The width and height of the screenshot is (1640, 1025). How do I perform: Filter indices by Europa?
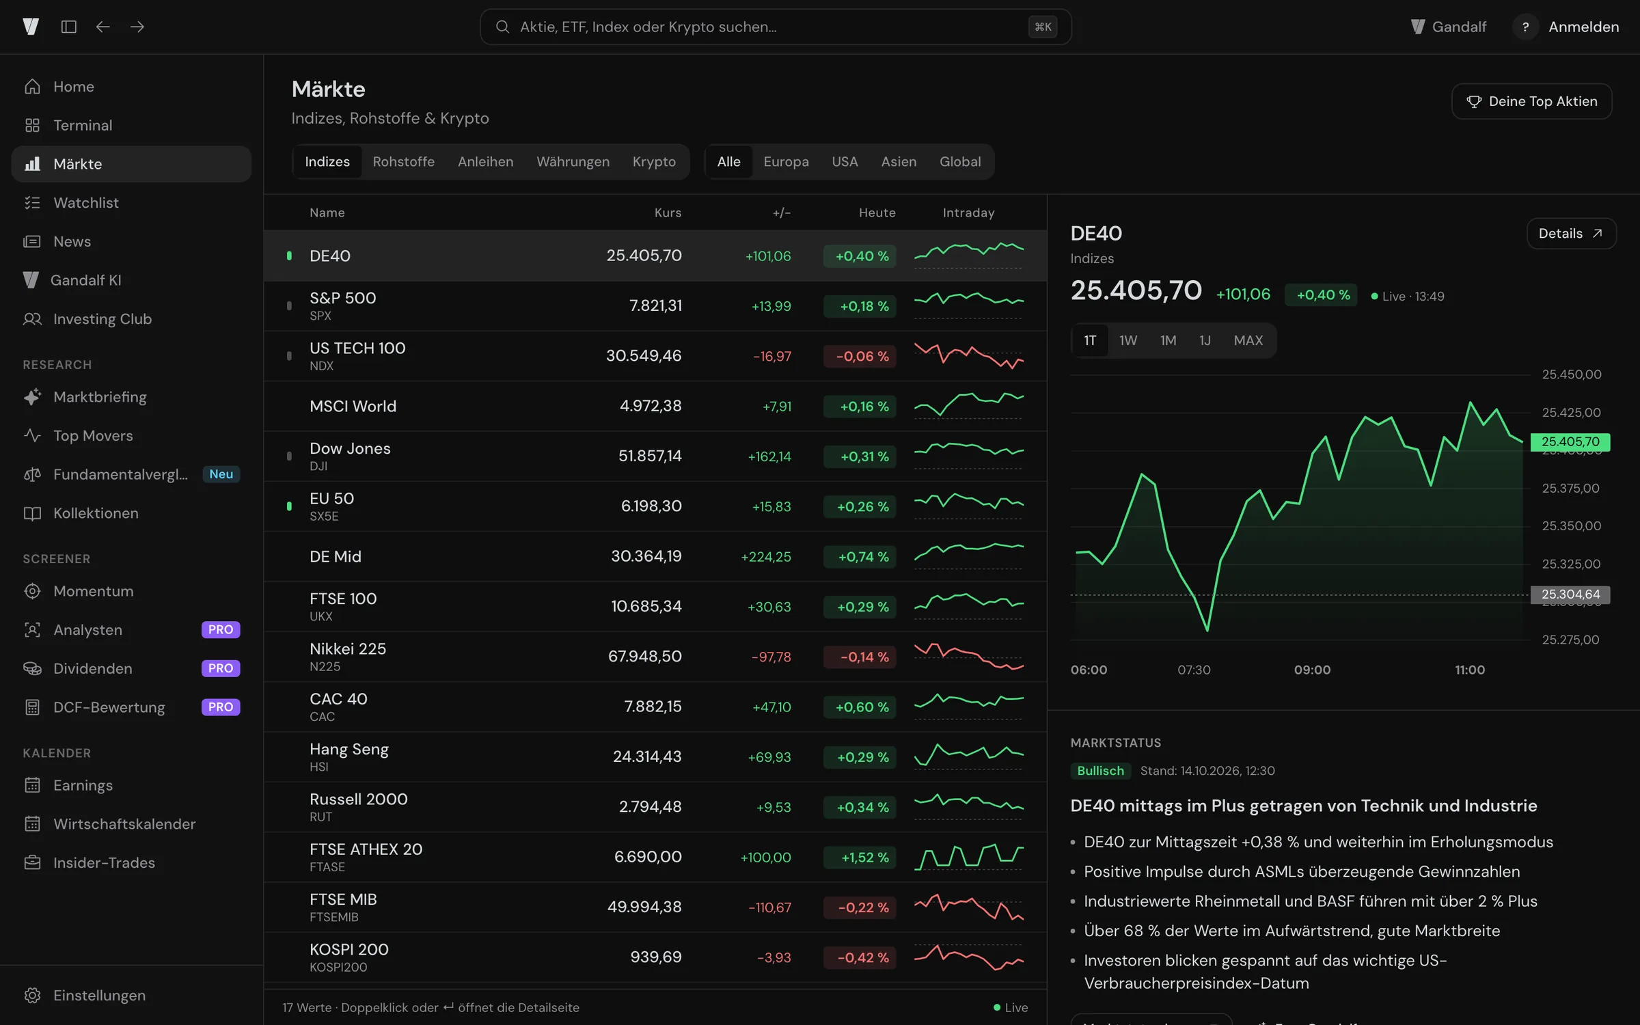point(786,162)
